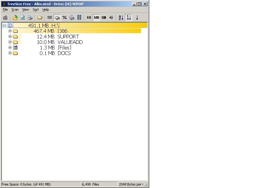Click the blue down arrow toolbar icon
The image size is (258, 188).
(x=137, y=18)
